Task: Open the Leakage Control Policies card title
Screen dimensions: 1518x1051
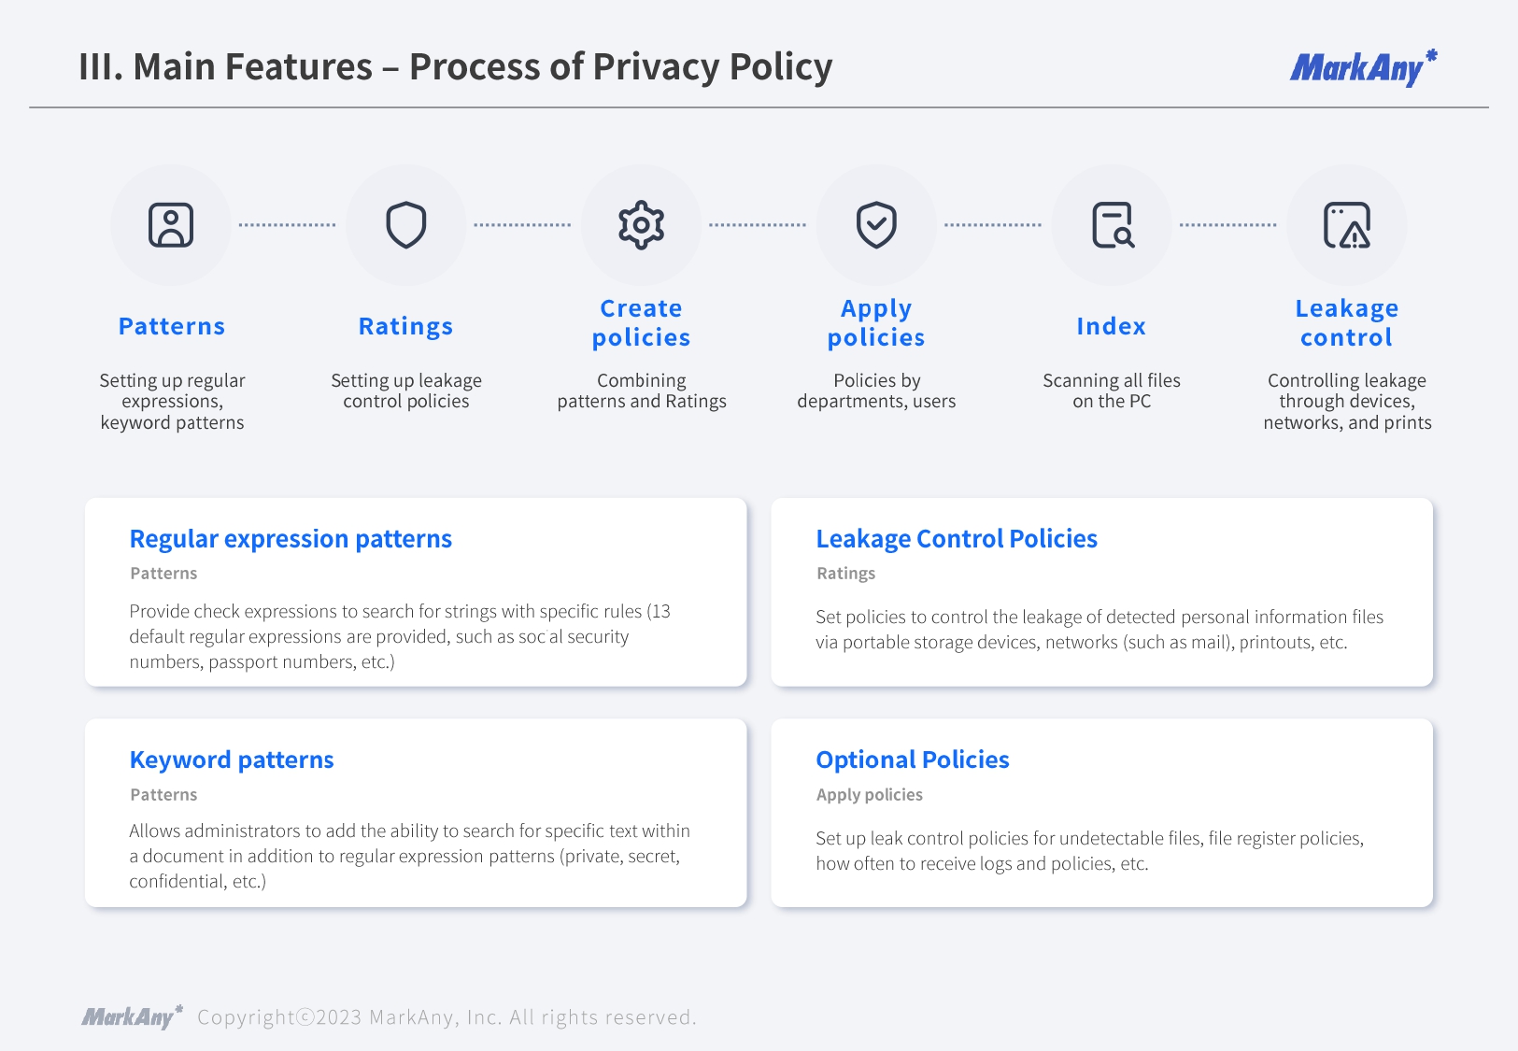Action: pyautogui.click(x=957, y=539)
